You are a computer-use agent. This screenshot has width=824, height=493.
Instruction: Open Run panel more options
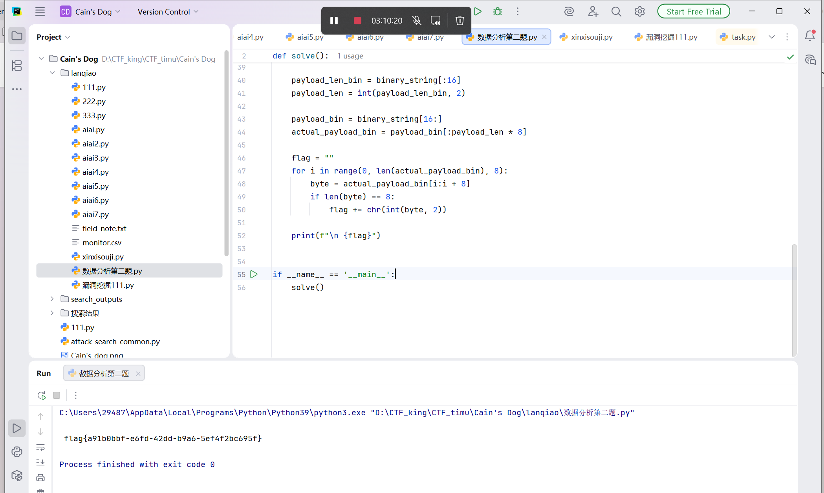(x=76, y=395)
